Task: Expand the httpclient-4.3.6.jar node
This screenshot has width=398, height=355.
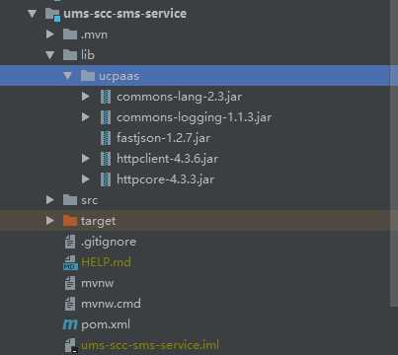Action: (x=85, y=159)
